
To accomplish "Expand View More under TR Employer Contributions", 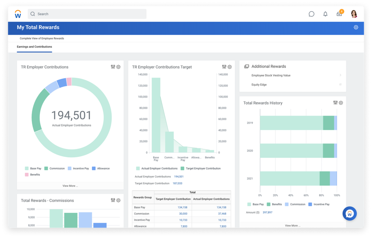I will click(70, 186).
